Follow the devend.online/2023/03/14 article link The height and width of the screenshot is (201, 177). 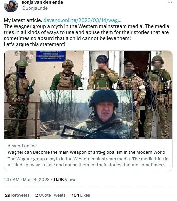coord(82,20)
